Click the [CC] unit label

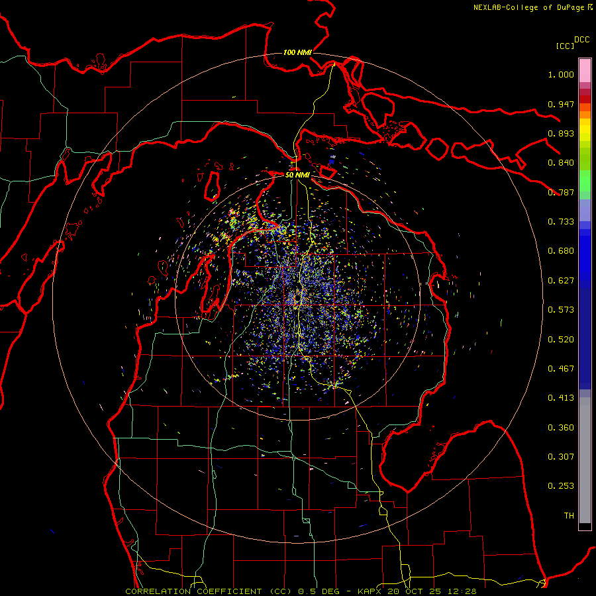click(x=565, y=46)
